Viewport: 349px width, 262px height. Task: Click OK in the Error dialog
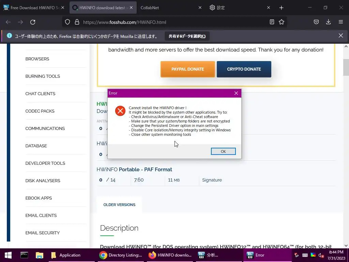[223, 151]
